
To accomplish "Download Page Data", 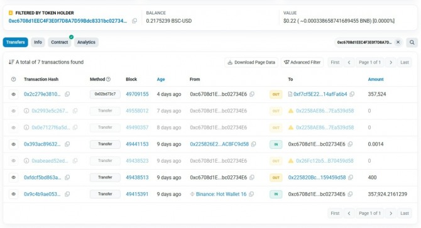I will click(x=251, y=62).
